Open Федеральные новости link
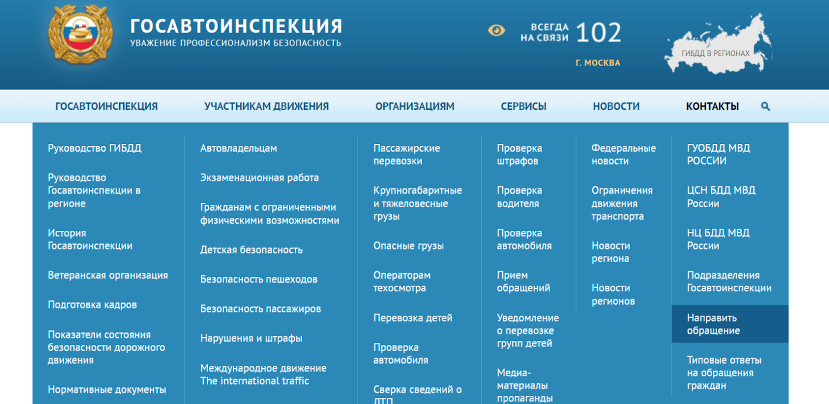 coord(624,155)
